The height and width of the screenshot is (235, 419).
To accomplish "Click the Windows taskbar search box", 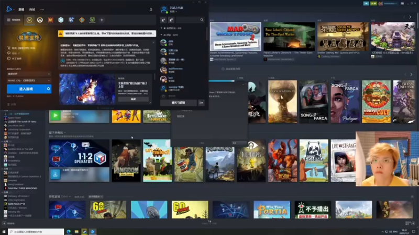I will 36,231.
